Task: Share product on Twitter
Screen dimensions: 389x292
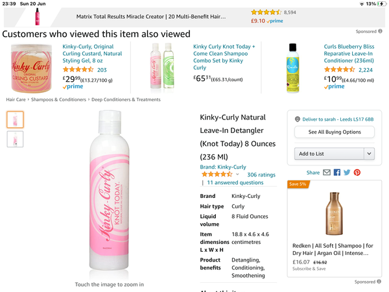Action: [x=347, y=173]
